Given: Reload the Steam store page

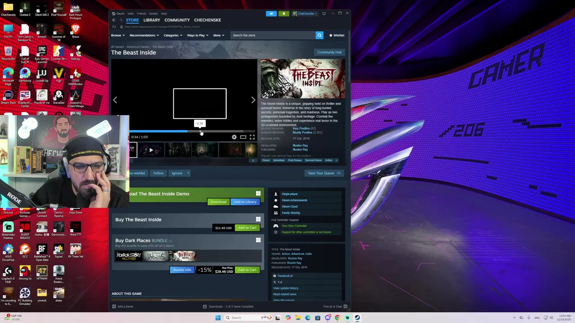Looking at the screenshot, I should pos(114,26).
